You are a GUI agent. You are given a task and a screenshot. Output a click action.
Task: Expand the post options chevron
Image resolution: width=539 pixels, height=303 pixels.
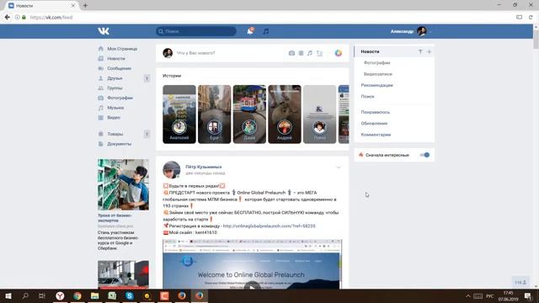point(339,167)
